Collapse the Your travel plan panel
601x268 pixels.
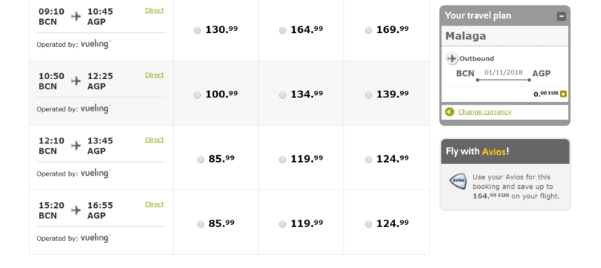pyautogui.click(x=561, y=16)
